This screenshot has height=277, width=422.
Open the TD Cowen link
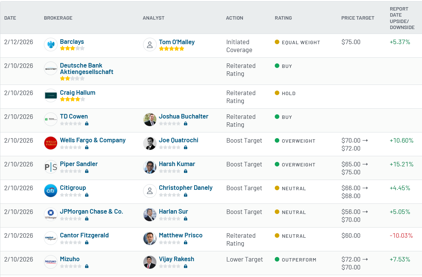[x=74, y=116]
